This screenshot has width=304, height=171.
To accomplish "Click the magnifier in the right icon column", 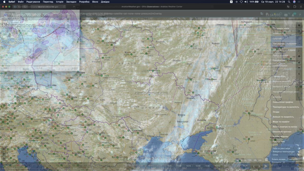I will 299,43.
